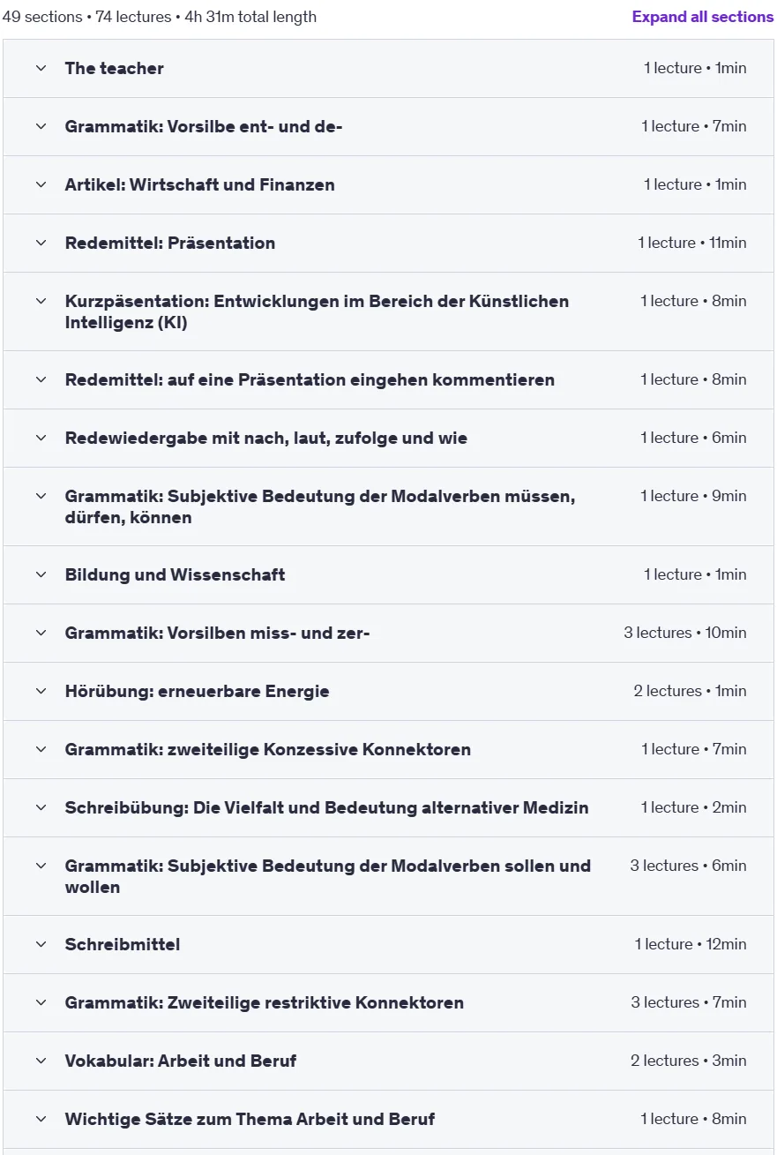
Task: Open Zweiteilige restriktive Konnektoren section title
Action: [x=264, y=1002]
